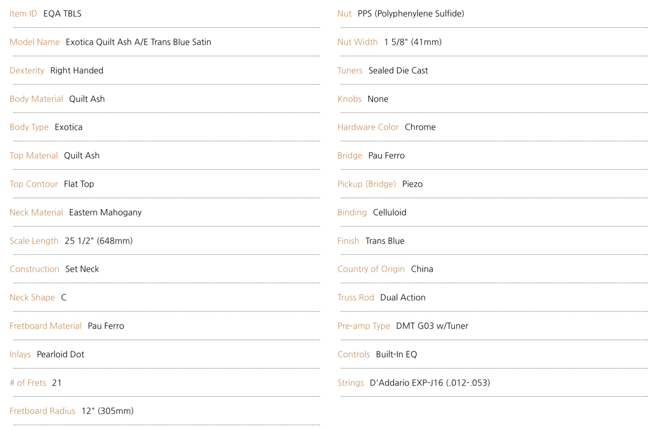The height and width of the screenshot is (430, 655).
Task: Click the Model Name label
Action: (x=35, y=42)
